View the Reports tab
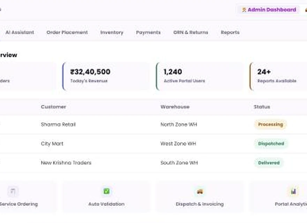This screenshot has height=223, width=307. pyautogui.click(x=230, y=32)
